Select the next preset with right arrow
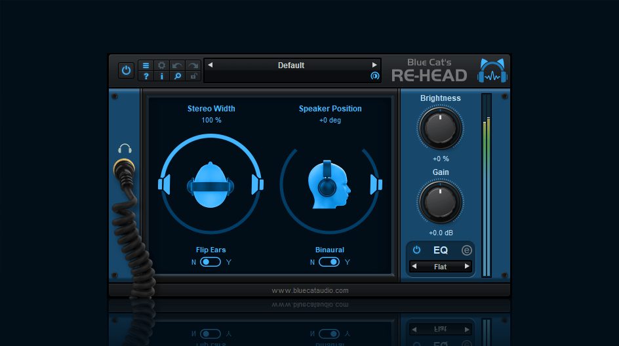This screenshot has width=619, height=346. point(374,65)
